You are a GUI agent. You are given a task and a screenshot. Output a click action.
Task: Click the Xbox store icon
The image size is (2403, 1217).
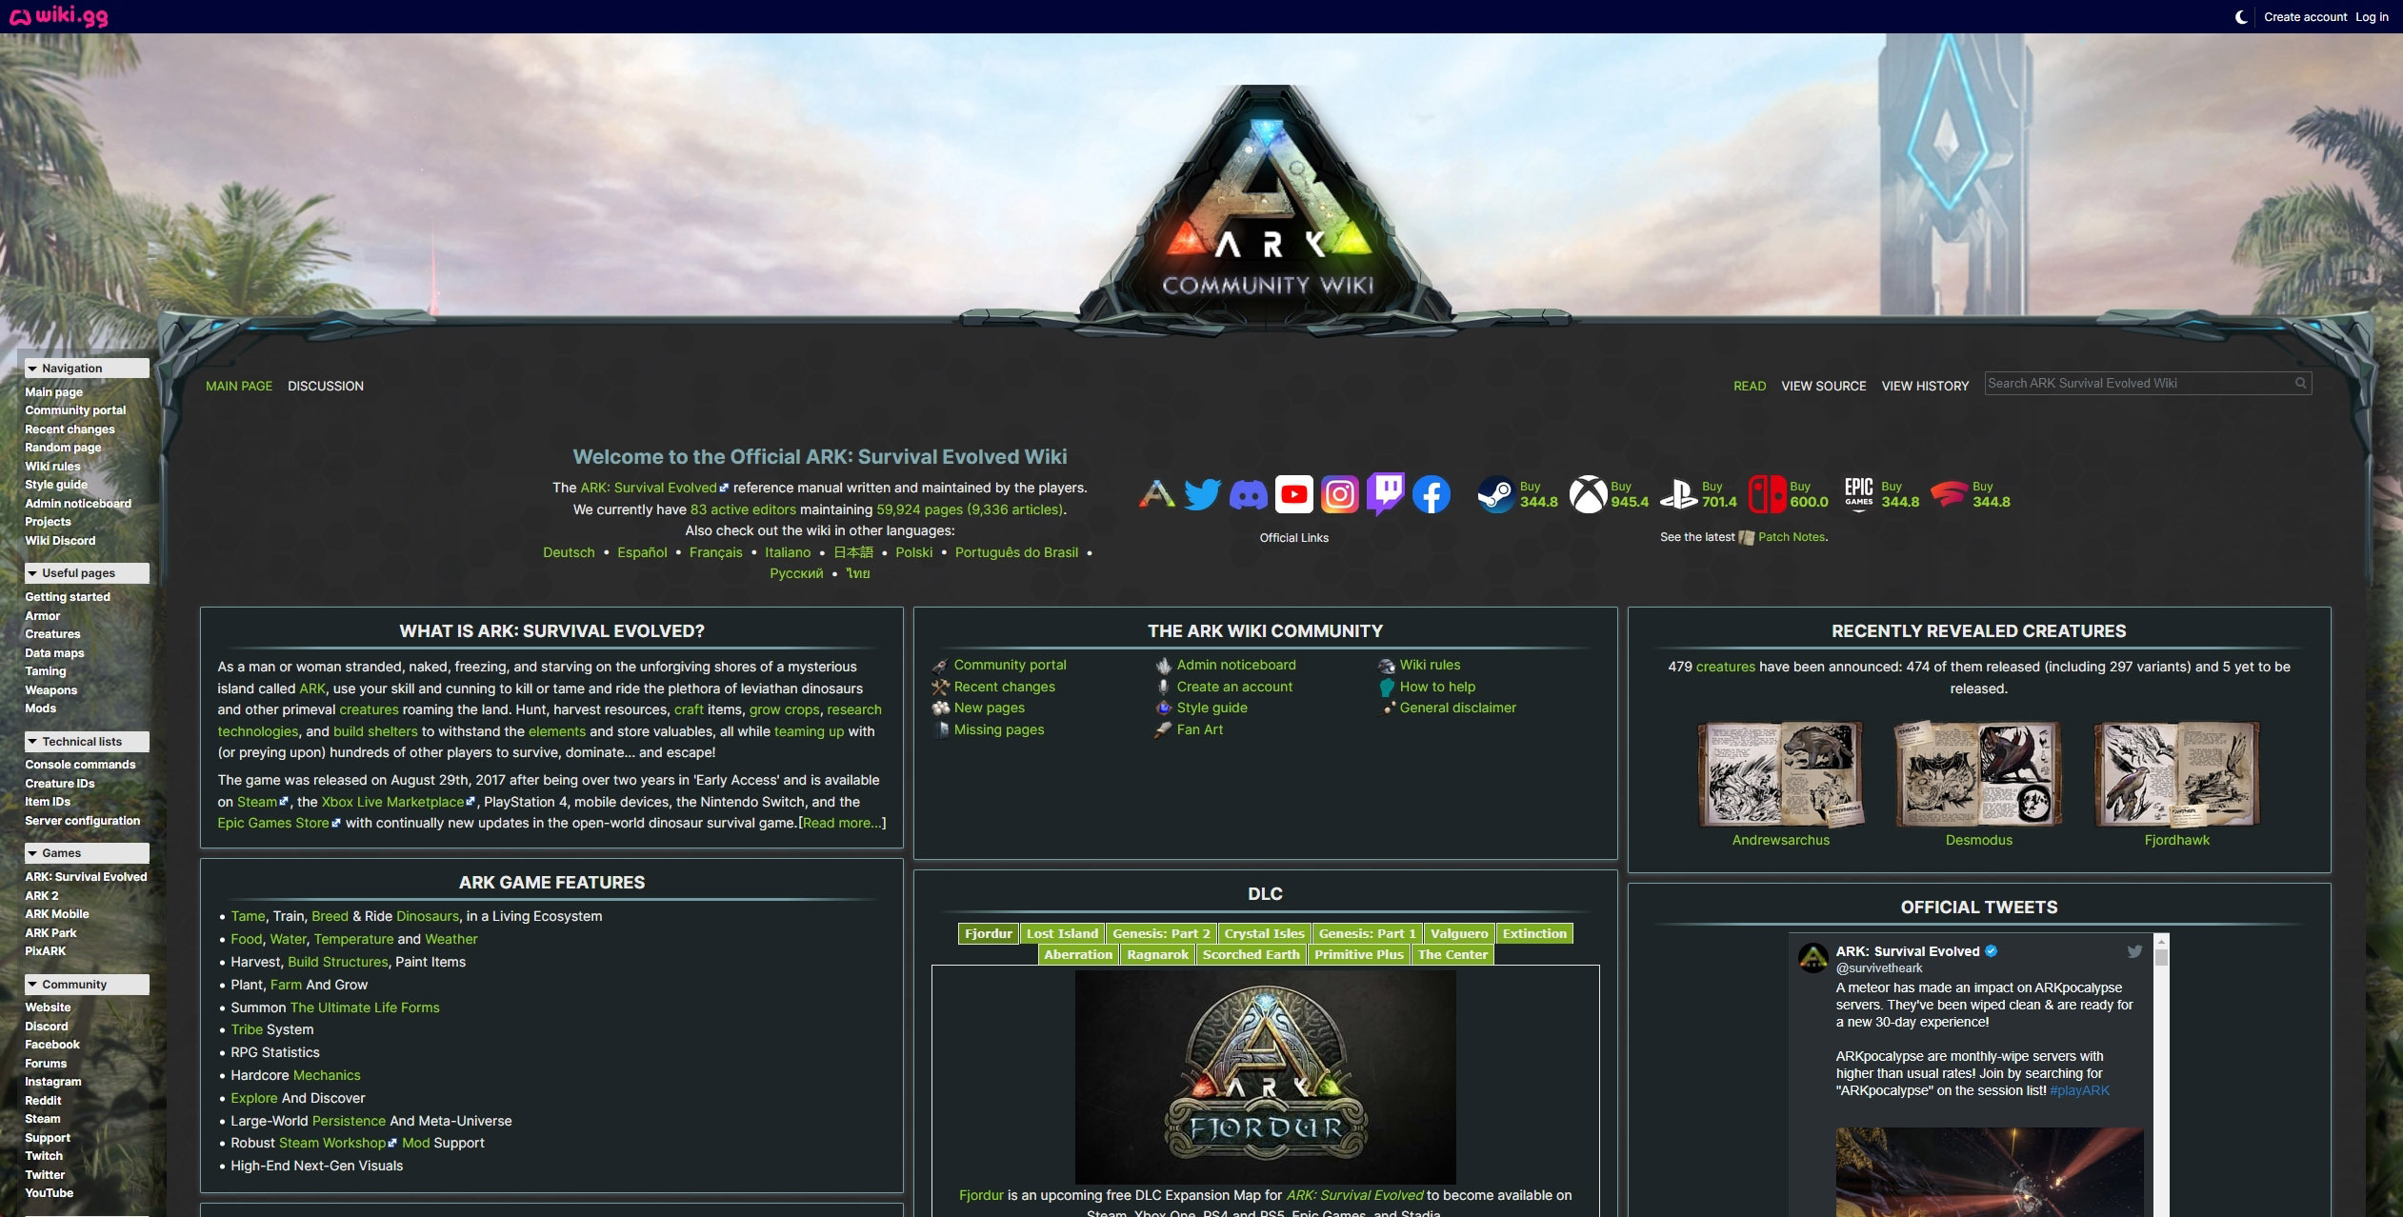(1587, 494)
